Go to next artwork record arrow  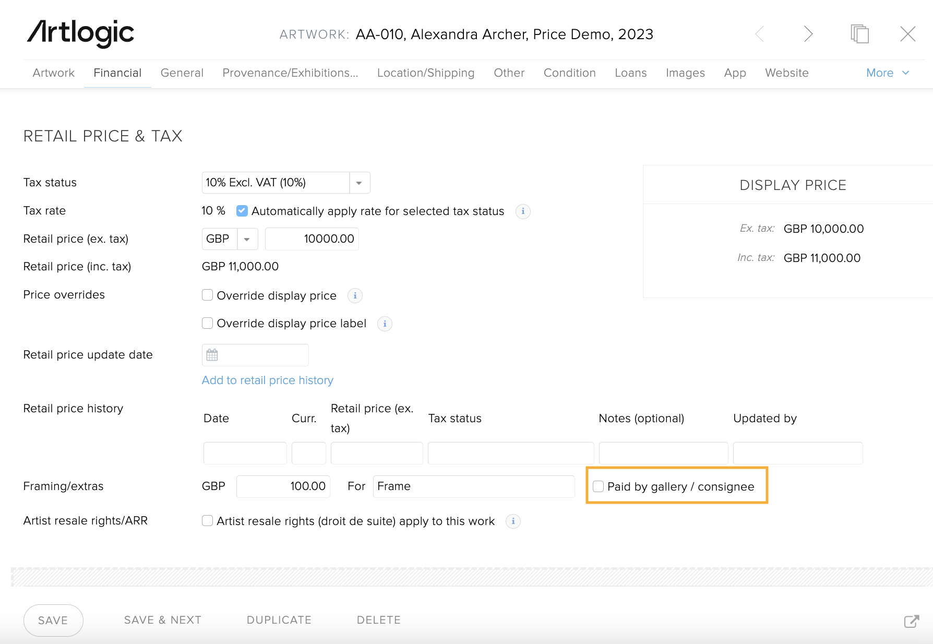pyautogui.click(x=808, y=34)
